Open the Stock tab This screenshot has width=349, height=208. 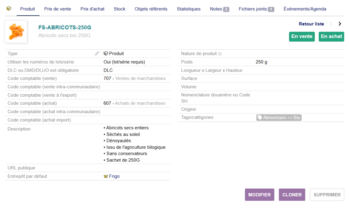point(119,9)
